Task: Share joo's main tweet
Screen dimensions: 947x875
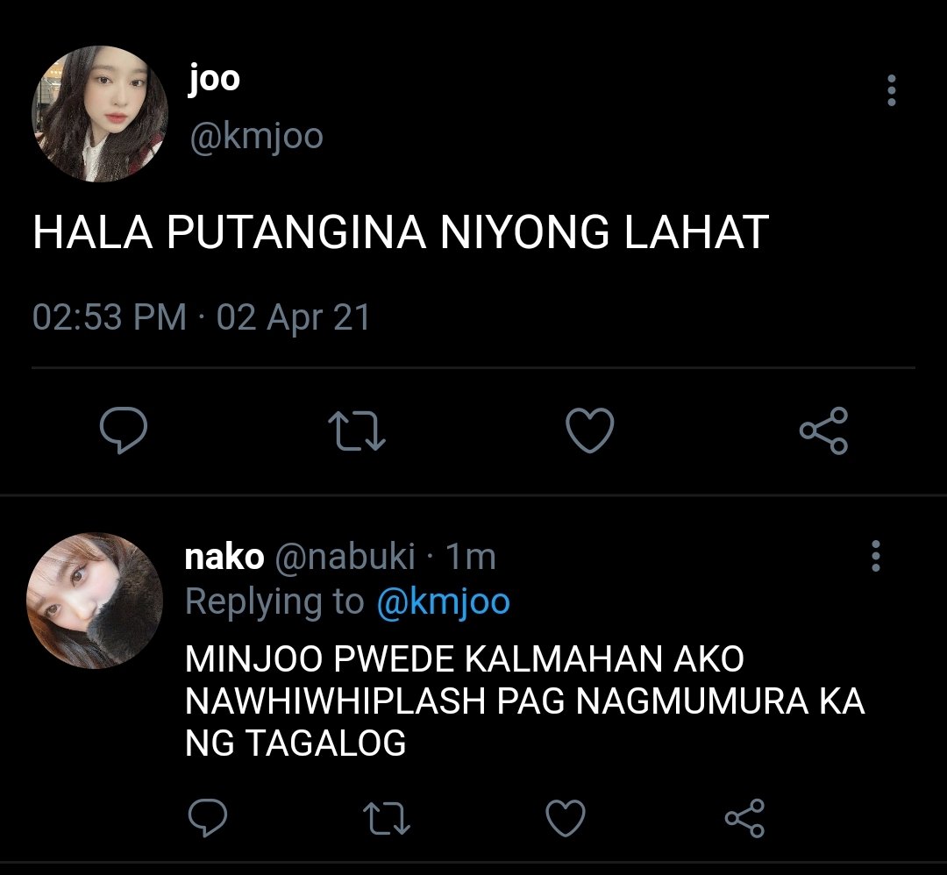Action: (823, 430)
